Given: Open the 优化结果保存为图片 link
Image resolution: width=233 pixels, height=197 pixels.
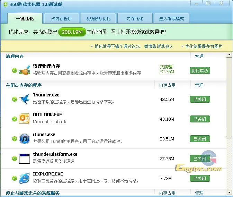Looking at the screenshot, I should [204, 46].
